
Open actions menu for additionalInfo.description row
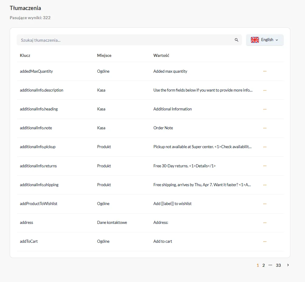[265, 90]
